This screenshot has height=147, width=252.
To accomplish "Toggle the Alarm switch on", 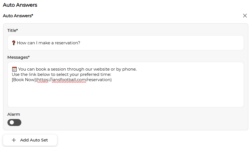I will (x=14, y=123).
